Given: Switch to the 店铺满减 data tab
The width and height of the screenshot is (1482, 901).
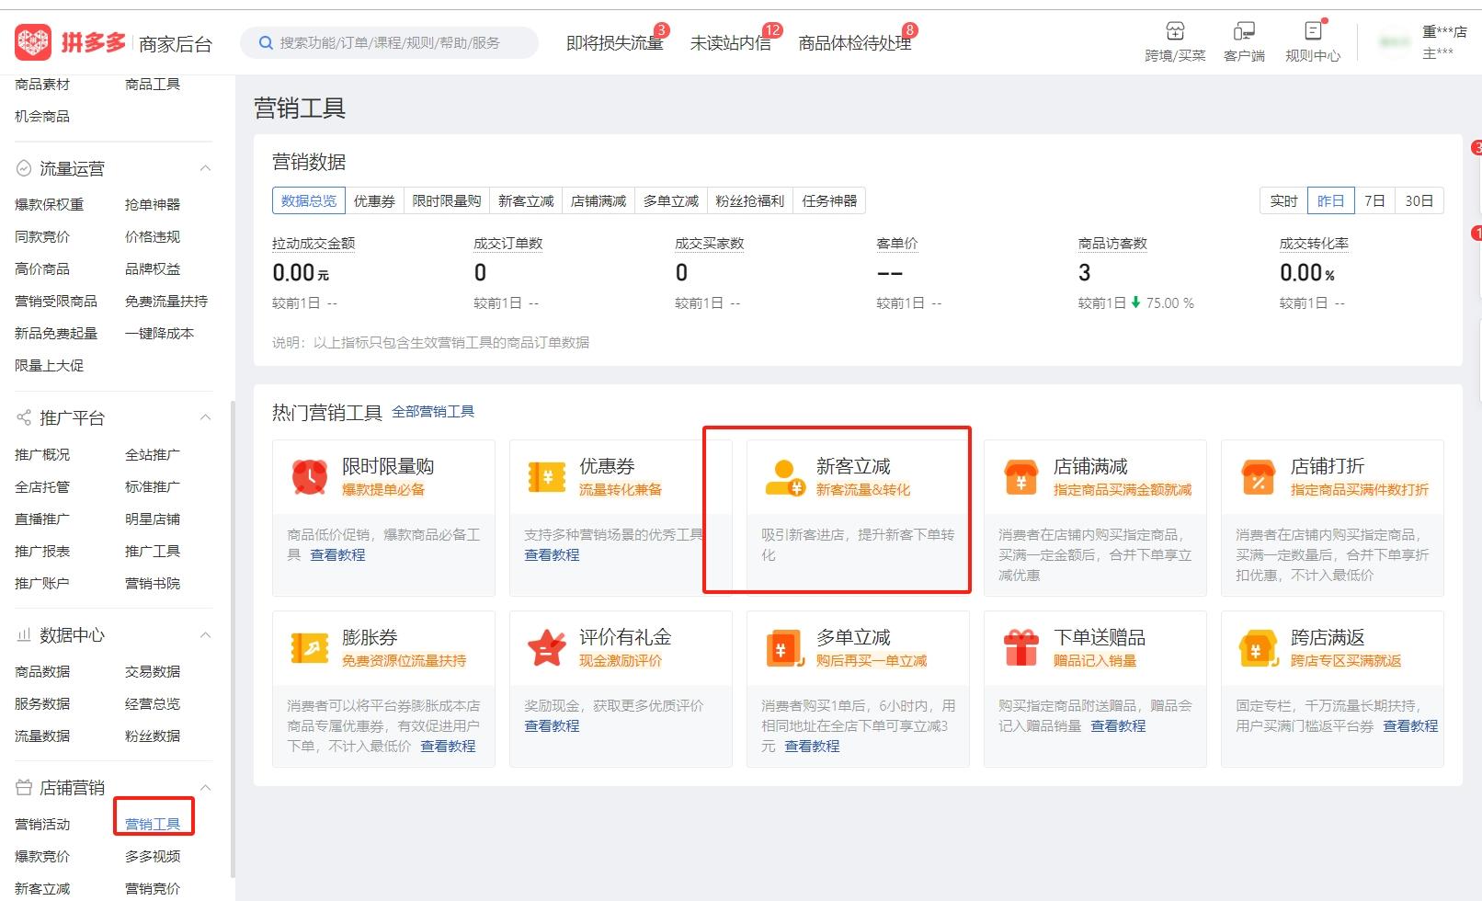Looking at the screenshot, I should [598, 200].
